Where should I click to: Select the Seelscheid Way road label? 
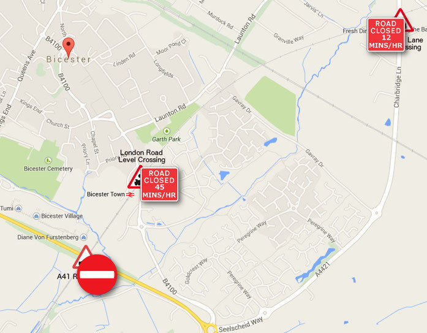coord(241,325)
